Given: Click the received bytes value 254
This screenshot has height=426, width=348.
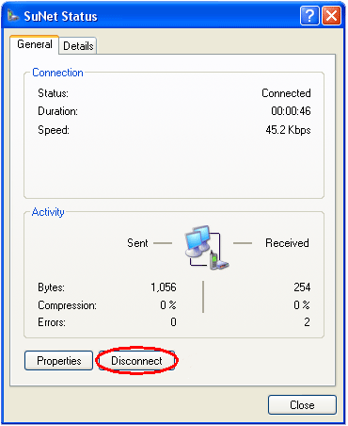Looking at the screenshot, I should coord(302,287).
